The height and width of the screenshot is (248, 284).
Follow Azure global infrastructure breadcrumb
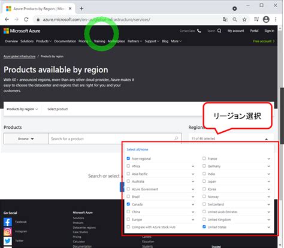pyautogui.click(x=19, y=56)
